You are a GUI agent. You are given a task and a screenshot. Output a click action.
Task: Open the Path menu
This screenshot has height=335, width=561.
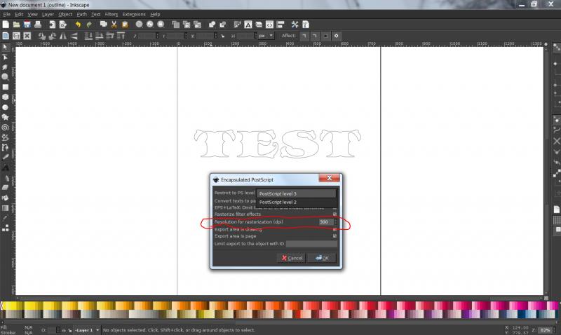(81, 14)
